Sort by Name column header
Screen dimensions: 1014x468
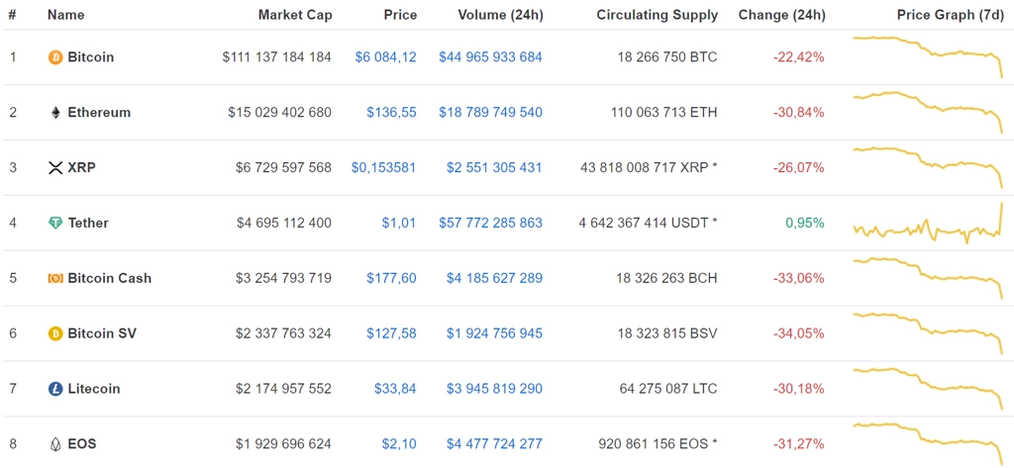(x=65, y=15)
